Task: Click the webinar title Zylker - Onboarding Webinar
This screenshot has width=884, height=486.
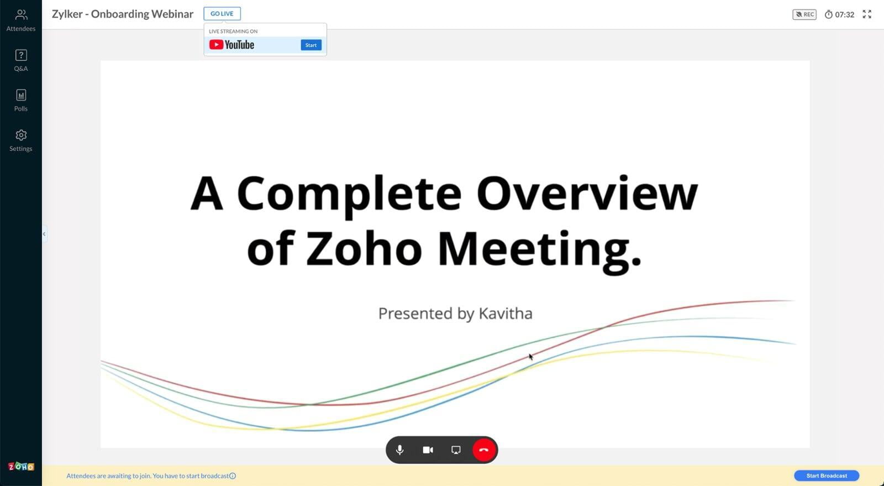Action: 123,14
